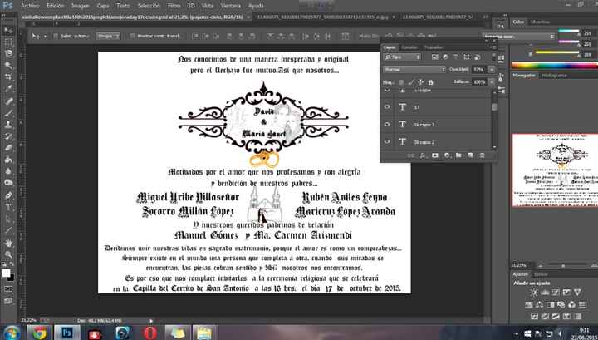Hide the bottom "16 copia 2" layer

click(388, 141)
